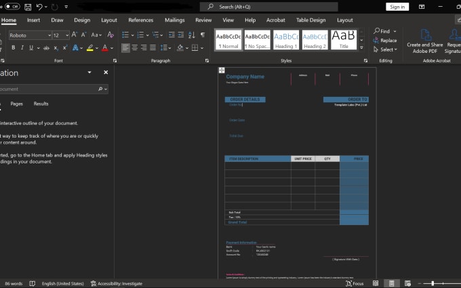461x288 pixels.
Task: Open the Change Case Aa dropdown
Action: (96, 35)
